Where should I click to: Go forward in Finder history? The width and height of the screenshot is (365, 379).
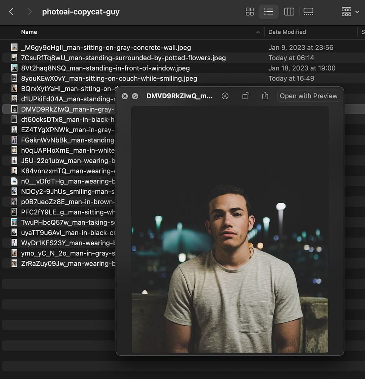(x=30, y=12)
